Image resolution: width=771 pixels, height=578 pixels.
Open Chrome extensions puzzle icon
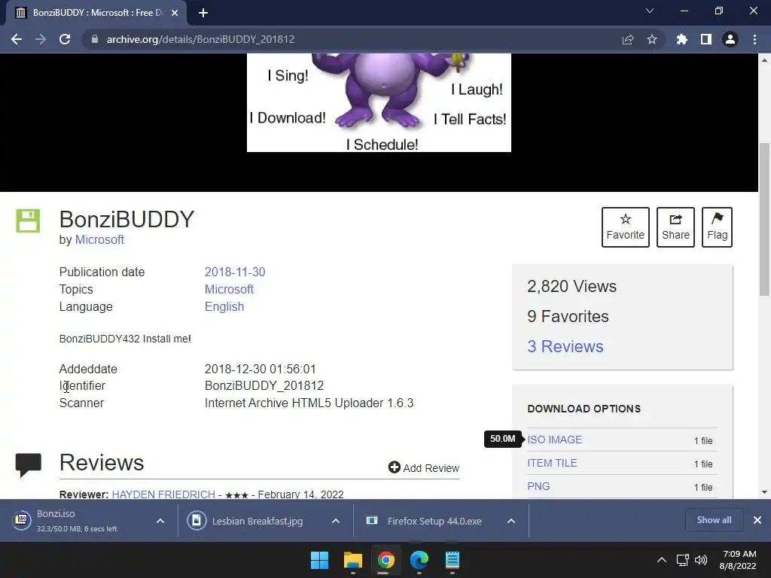(x=682, y=39)
